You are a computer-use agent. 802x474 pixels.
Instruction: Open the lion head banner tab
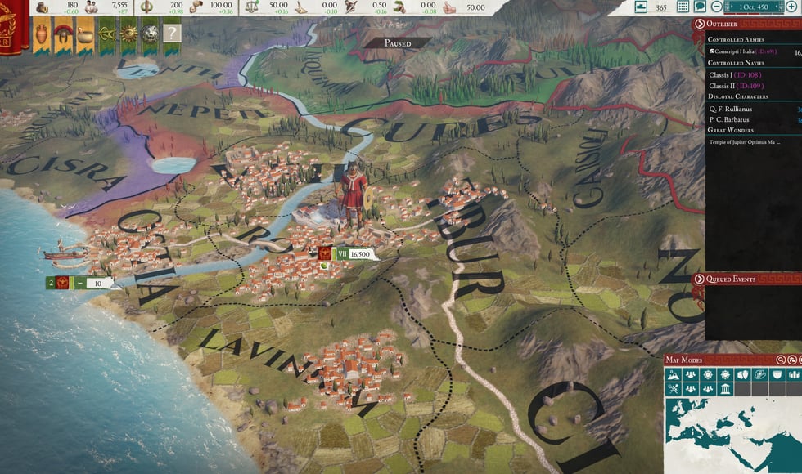151,34
